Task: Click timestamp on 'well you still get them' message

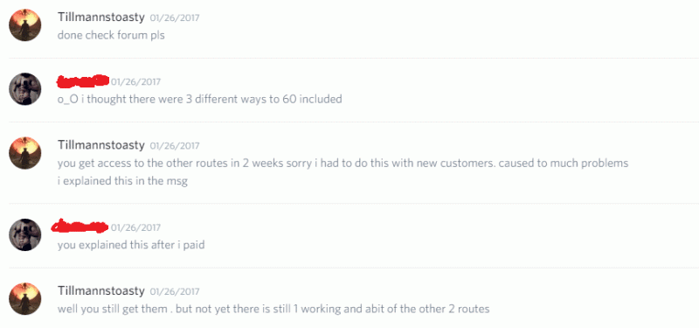Action: [175, 292]
